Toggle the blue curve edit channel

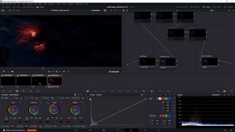[x=169, y=99]
